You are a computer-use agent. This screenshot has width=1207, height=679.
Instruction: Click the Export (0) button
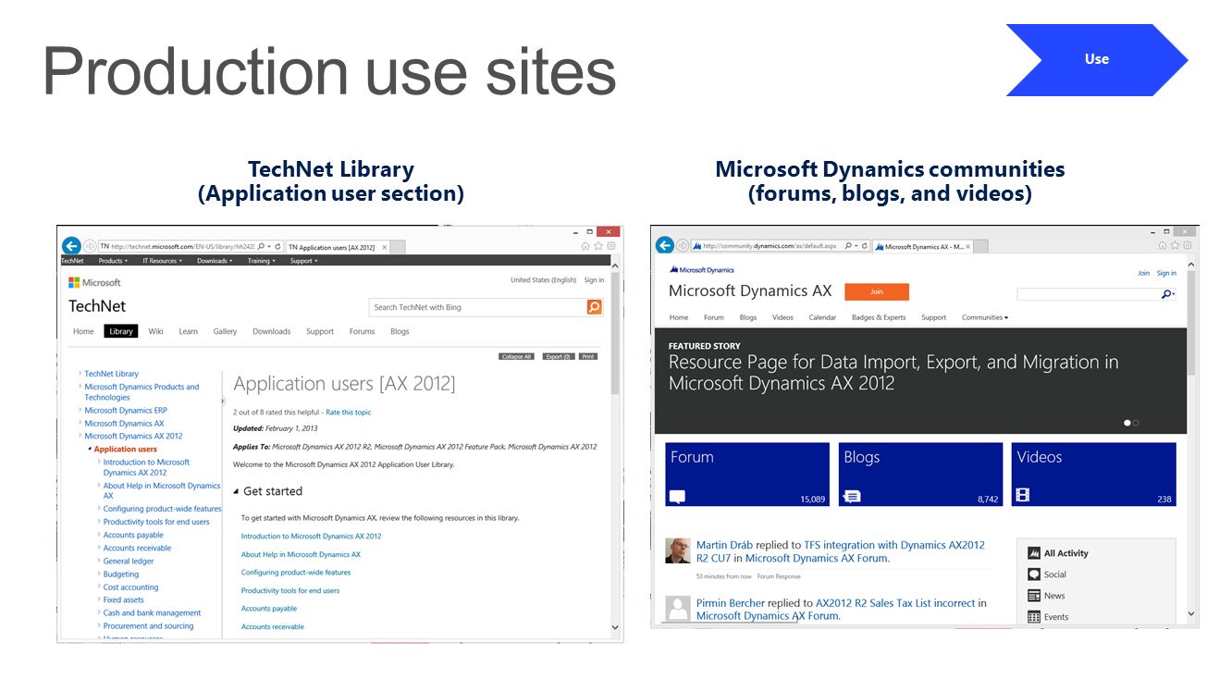(x=558, y=356)
